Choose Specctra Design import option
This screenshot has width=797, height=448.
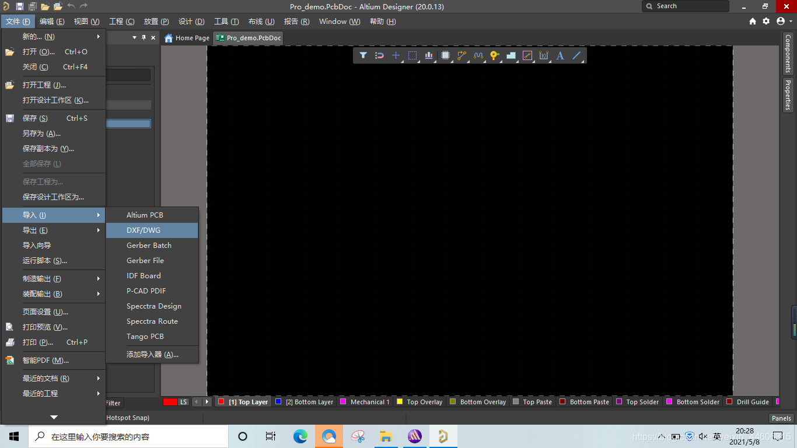(152, 306)
